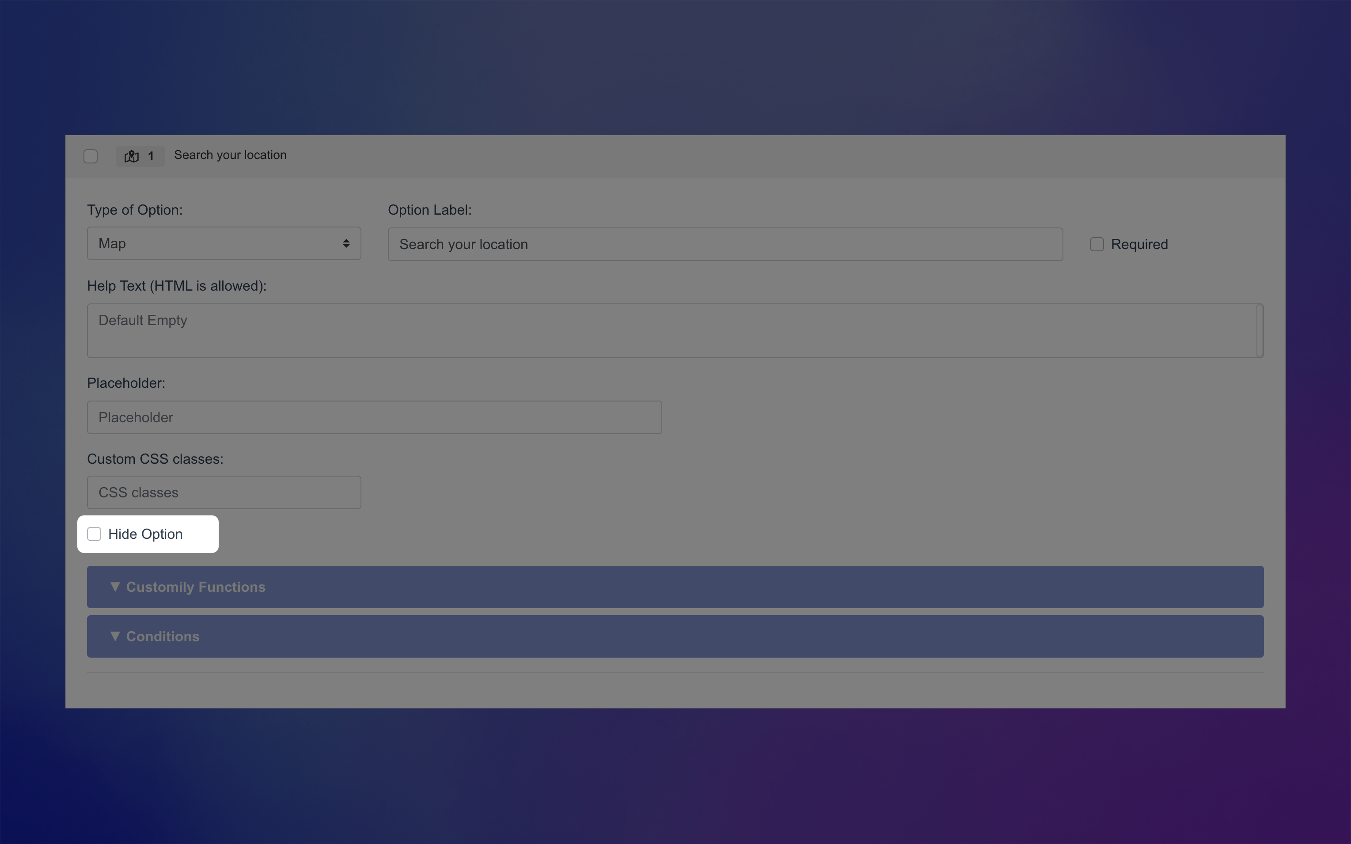The image size is (1351, 844).
Task: Focus the Option Label text field
Action: [725, 245]
